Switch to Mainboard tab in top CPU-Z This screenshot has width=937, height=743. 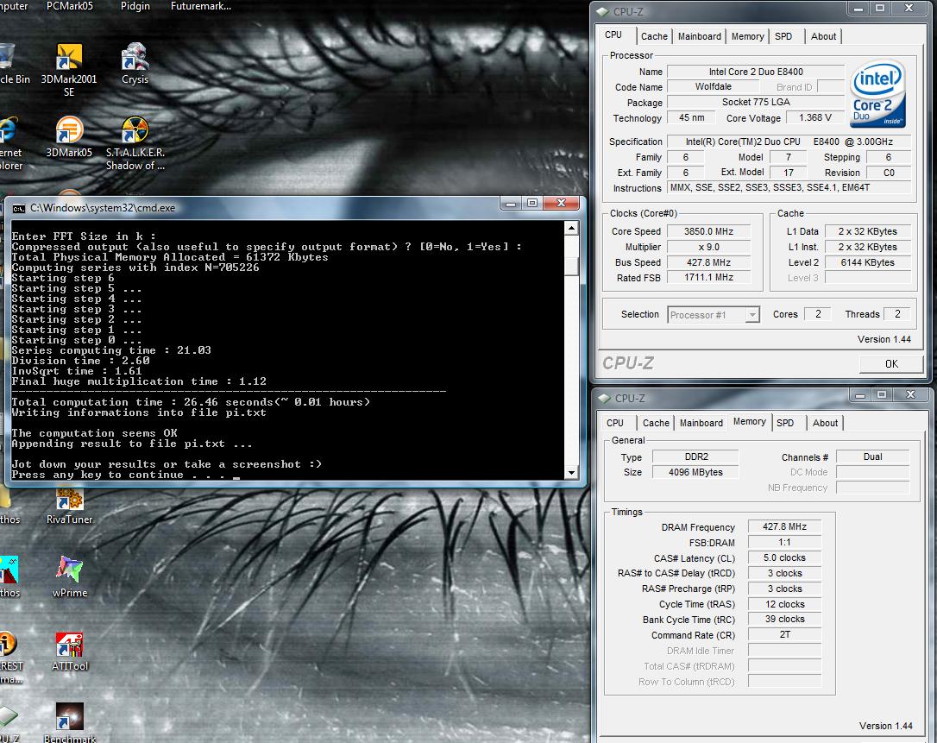pyautogui.click(x=699, y=36)
